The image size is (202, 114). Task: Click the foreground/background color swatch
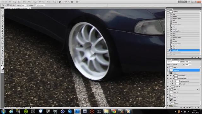coord(3,68)
